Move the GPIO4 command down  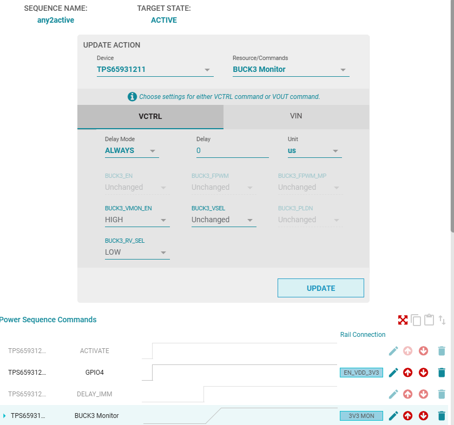tap(423, 372)
